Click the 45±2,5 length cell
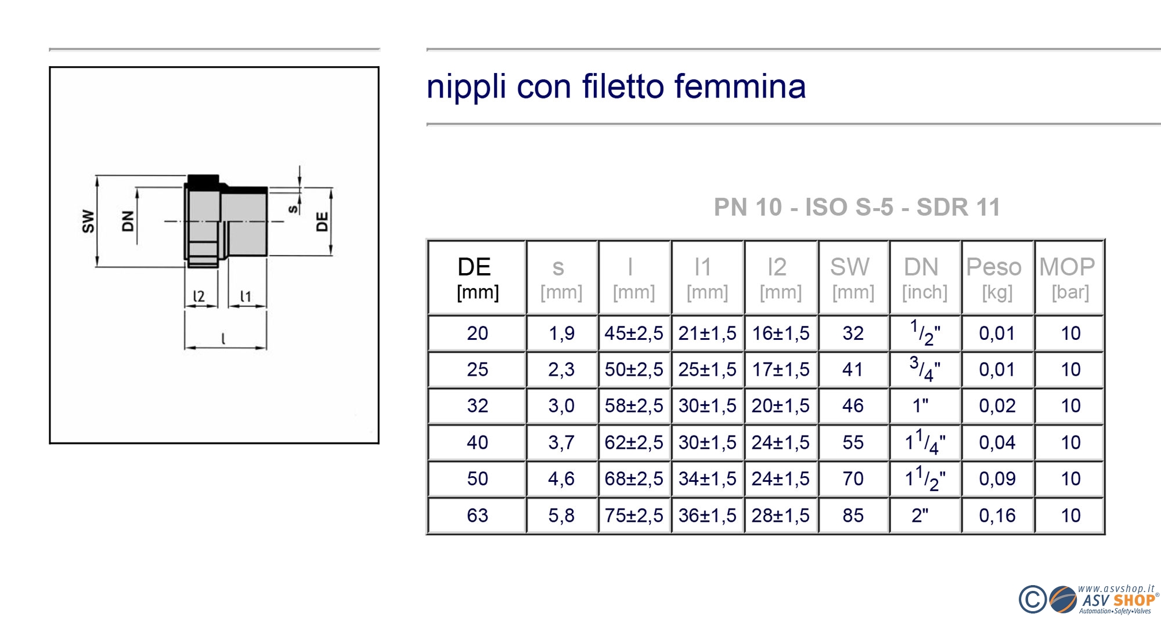This screenshot has width=1161, height=617. click(x=634, y=333)
